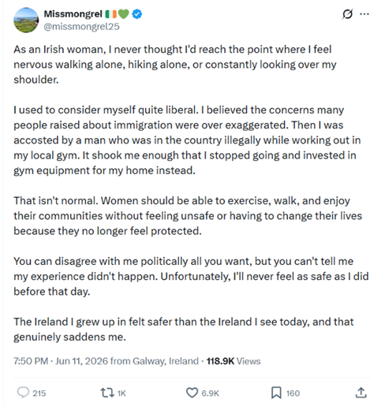Click the share upload icon
Image resolution: width=385 pixels, height=406 pixels.
coord(361,393)
